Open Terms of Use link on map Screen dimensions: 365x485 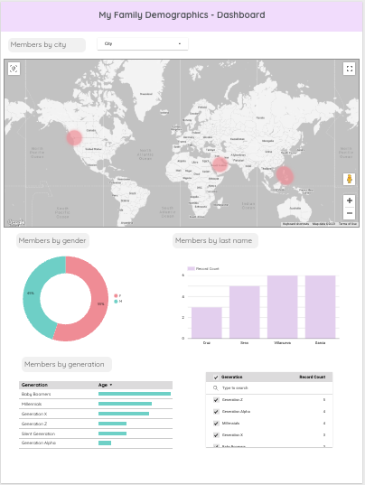348,224
